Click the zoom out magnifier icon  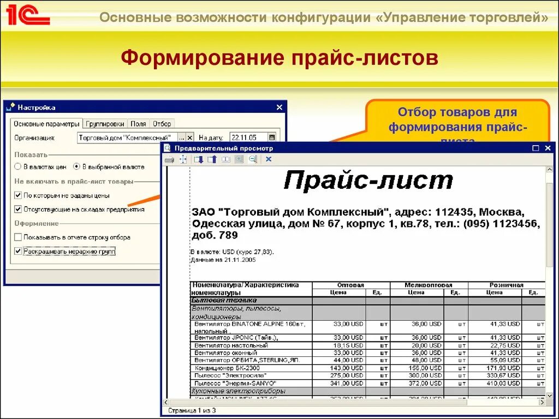click(253, 159)
